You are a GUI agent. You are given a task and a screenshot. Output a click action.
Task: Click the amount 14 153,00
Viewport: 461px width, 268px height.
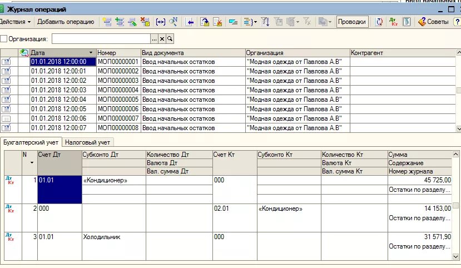[437, 209]
